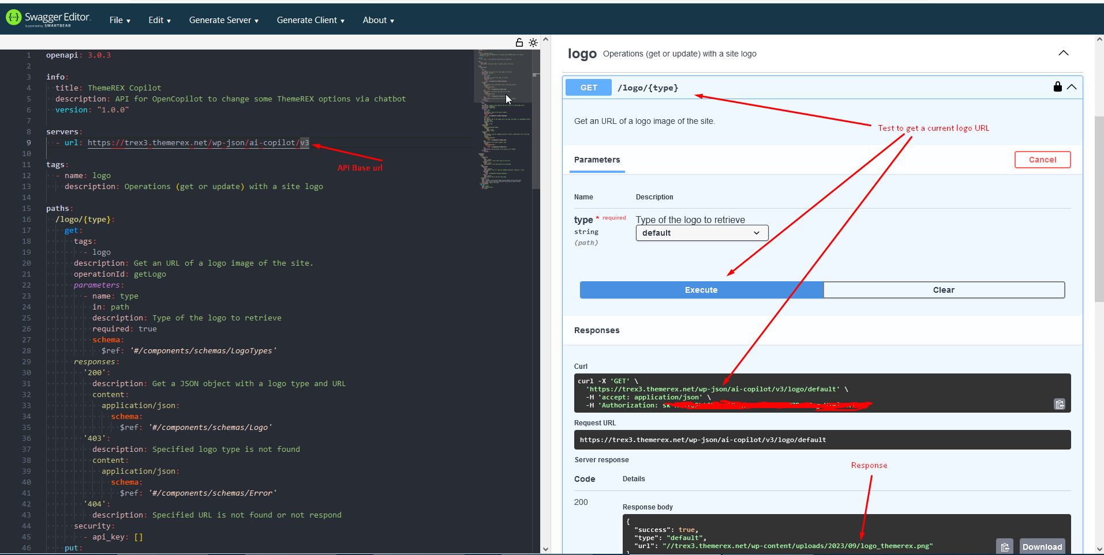1104x555 pixels.
Task: Click the editor scrollbar down arrow
Action: coord(545,549)
